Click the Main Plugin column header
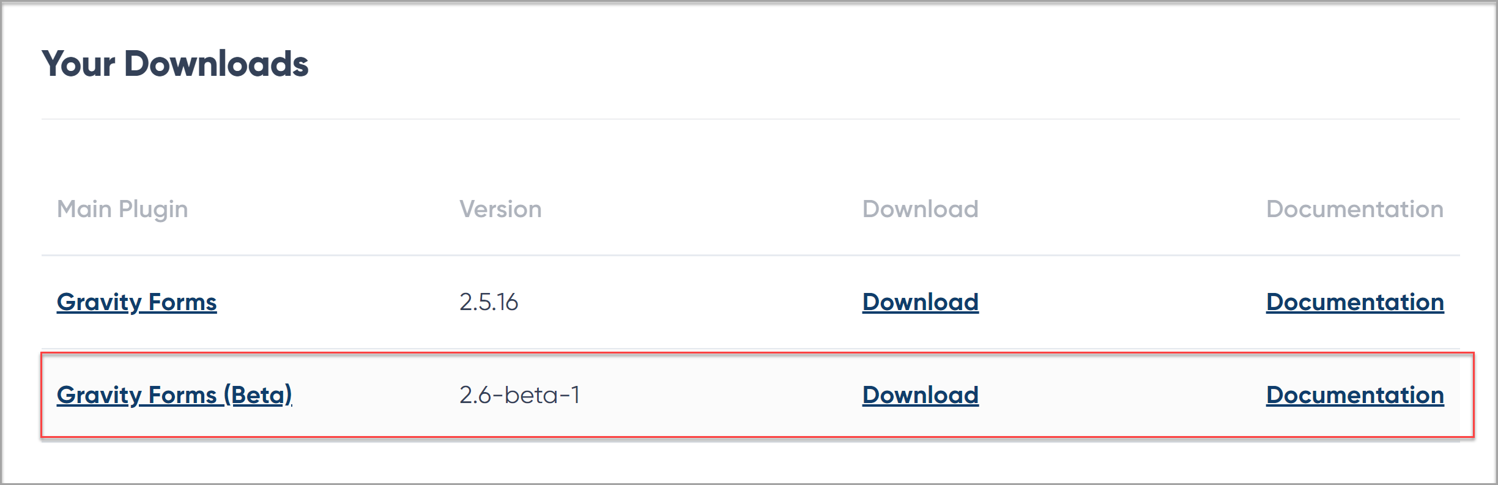The image size is (1498, 485). click(122, 209)
